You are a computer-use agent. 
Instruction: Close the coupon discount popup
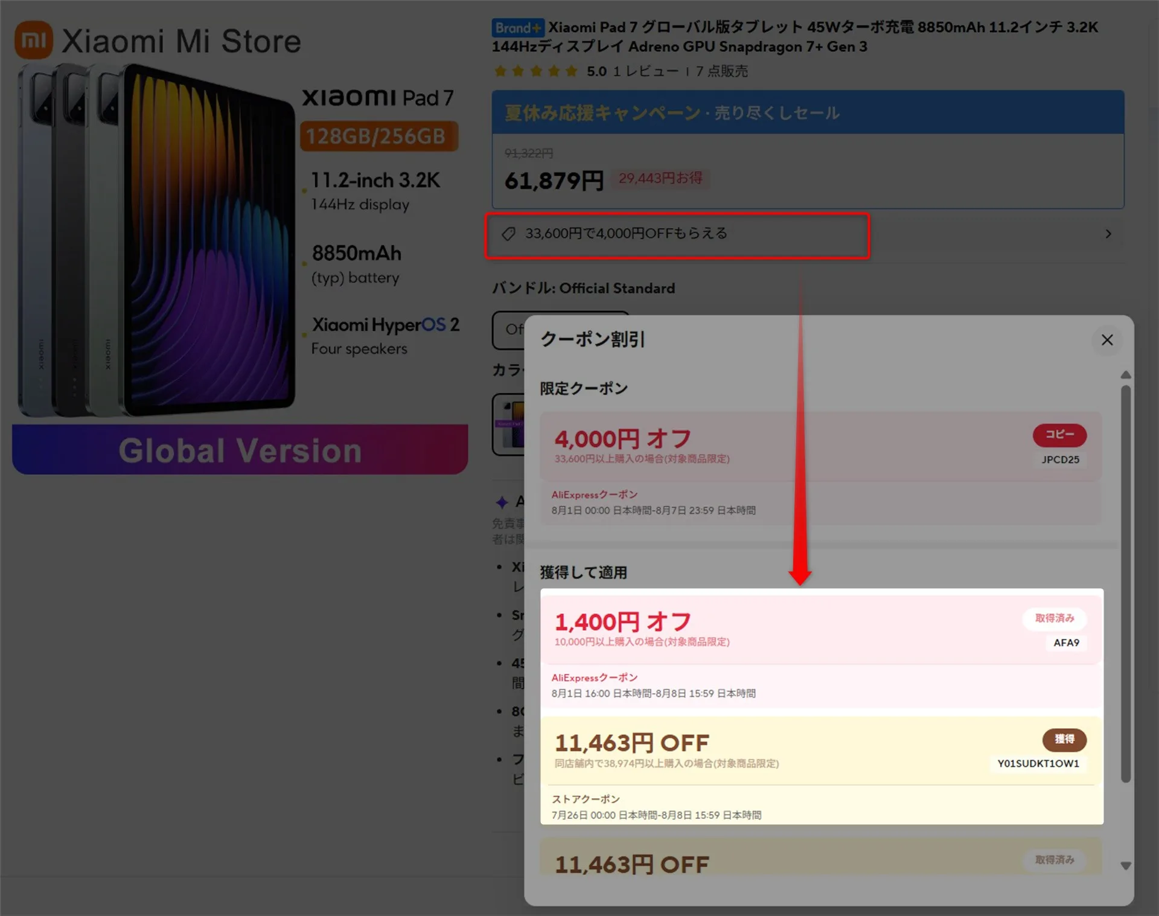click(x=1106, y=340)
